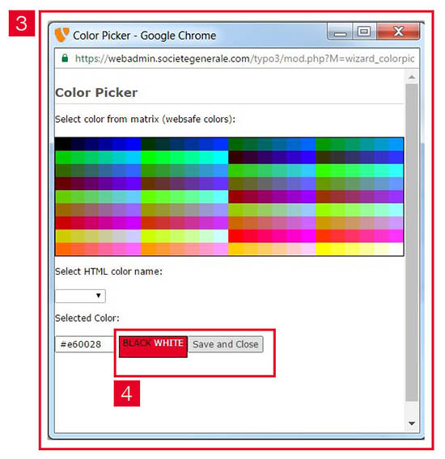The image size is (445, 459).
Task: Click the scrollbar up arrow
Action: [x=412, y=77]
